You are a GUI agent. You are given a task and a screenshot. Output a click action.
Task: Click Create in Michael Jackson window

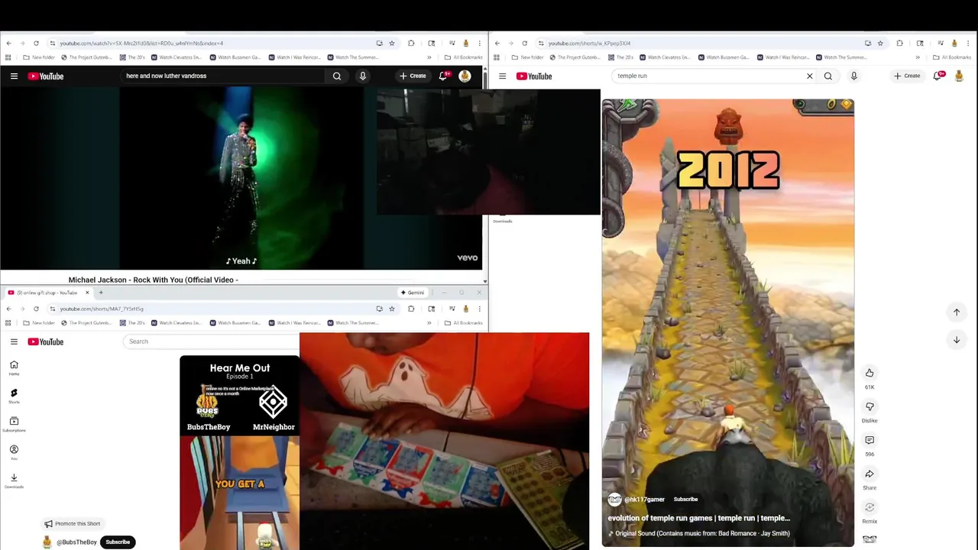click(x=413, y=76)
